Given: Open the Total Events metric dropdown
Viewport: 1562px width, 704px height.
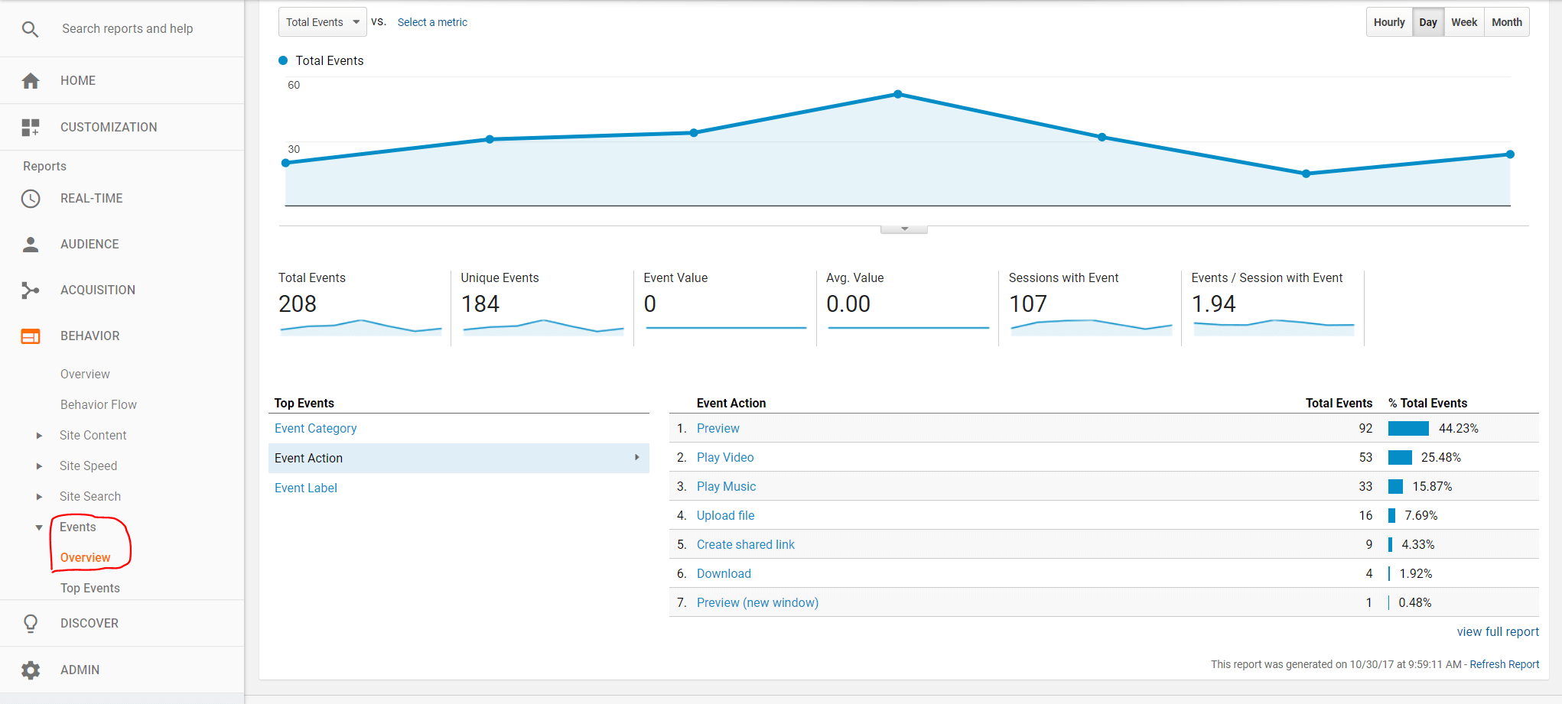Looking at the screenshot, I should [322, 22].
